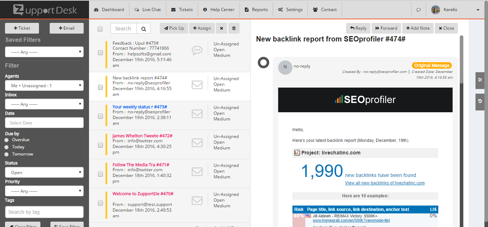Open the chat bubble icon beside Karelis

click(419, 10)
